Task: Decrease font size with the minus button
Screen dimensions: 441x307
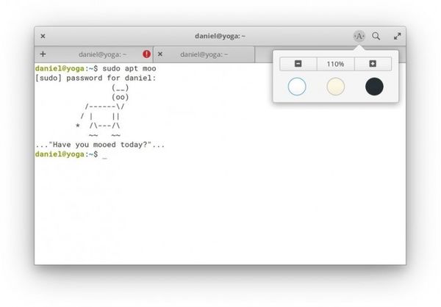Action: coord(298,64)
